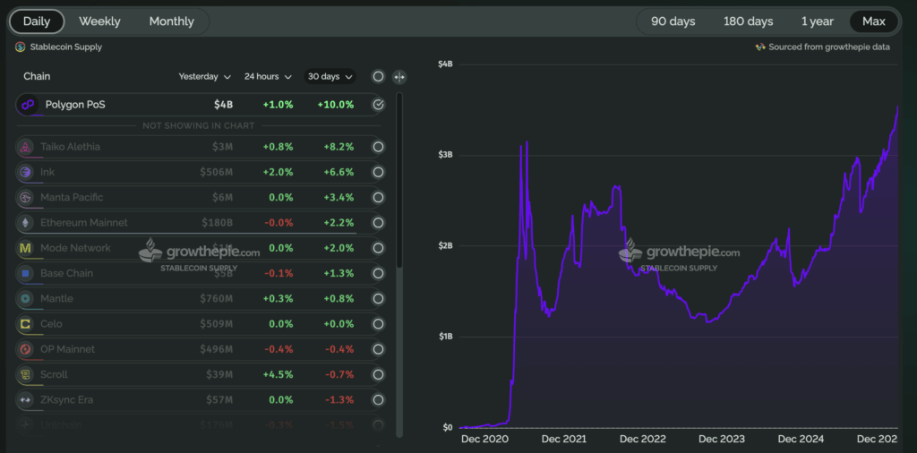Open the Yesterday column dropdown

point(205,77)
